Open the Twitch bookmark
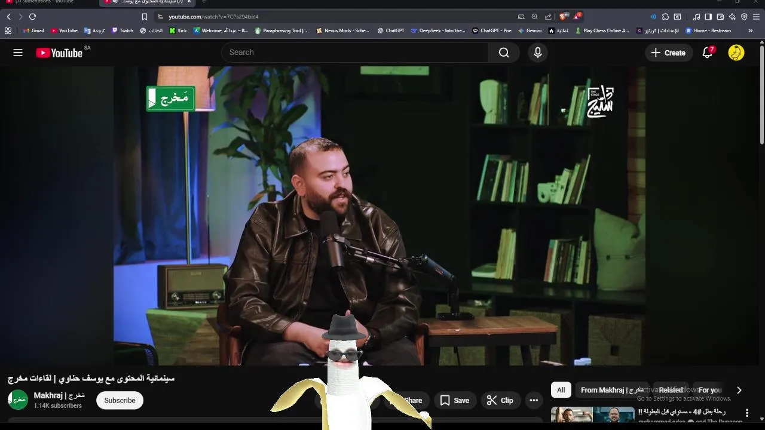This screenshot has width=765, height=430. pos(123,30)
